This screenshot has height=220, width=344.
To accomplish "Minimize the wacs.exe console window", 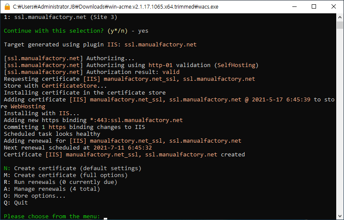I will [294, 6].
